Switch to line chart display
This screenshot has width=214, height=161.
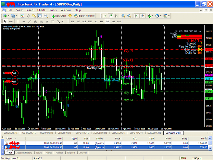pos(116,16)
